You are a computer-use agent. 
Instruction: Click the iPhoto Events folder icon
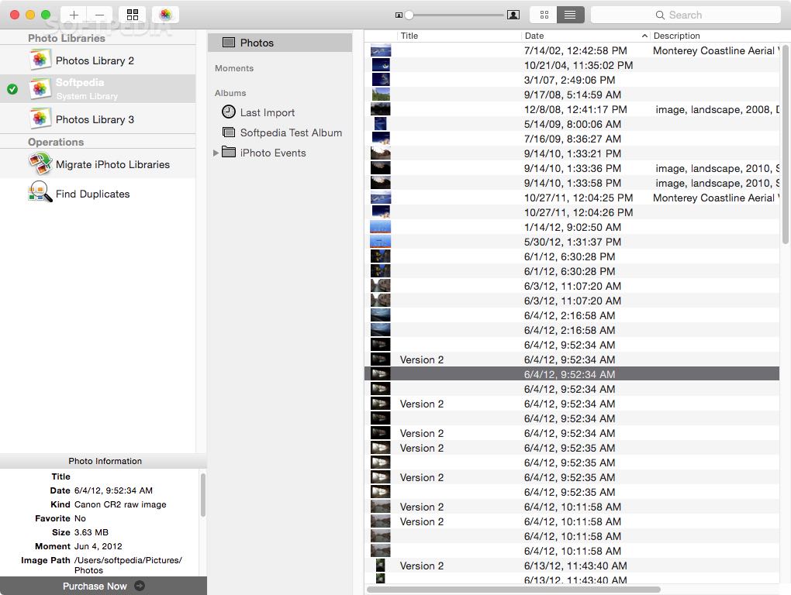point(229,152)
